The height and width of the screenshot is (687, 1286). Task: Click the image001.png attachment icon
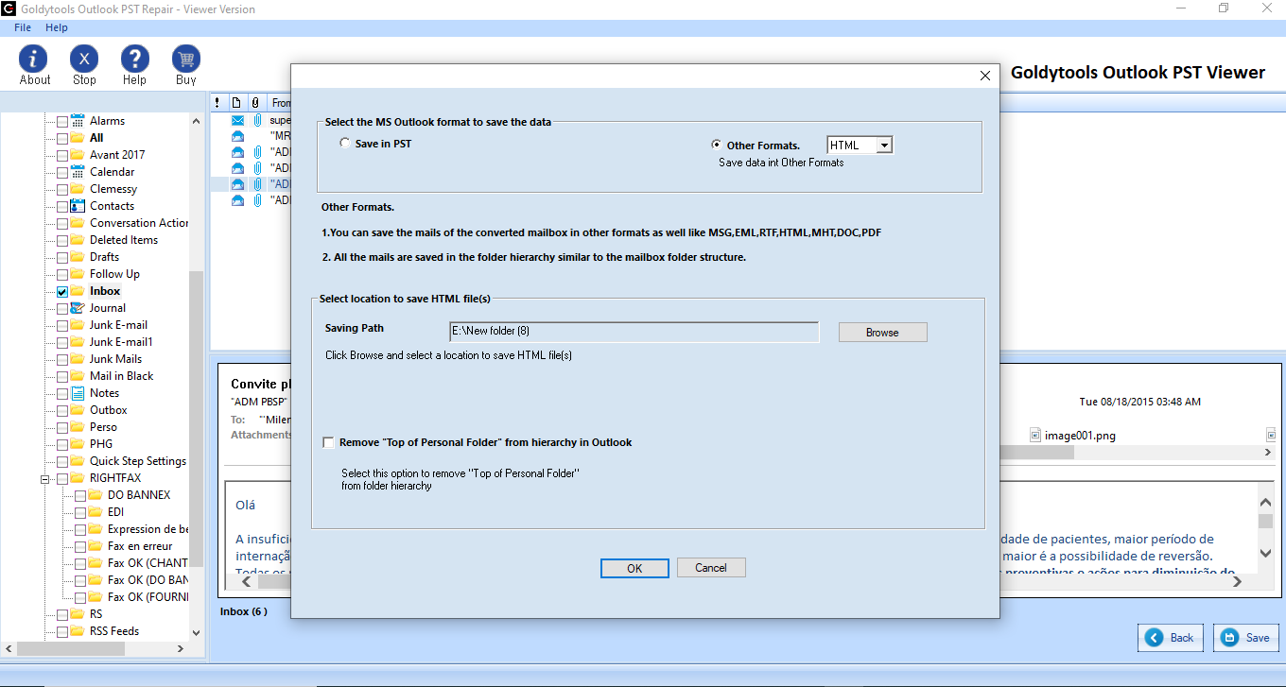pos(1036,436)
